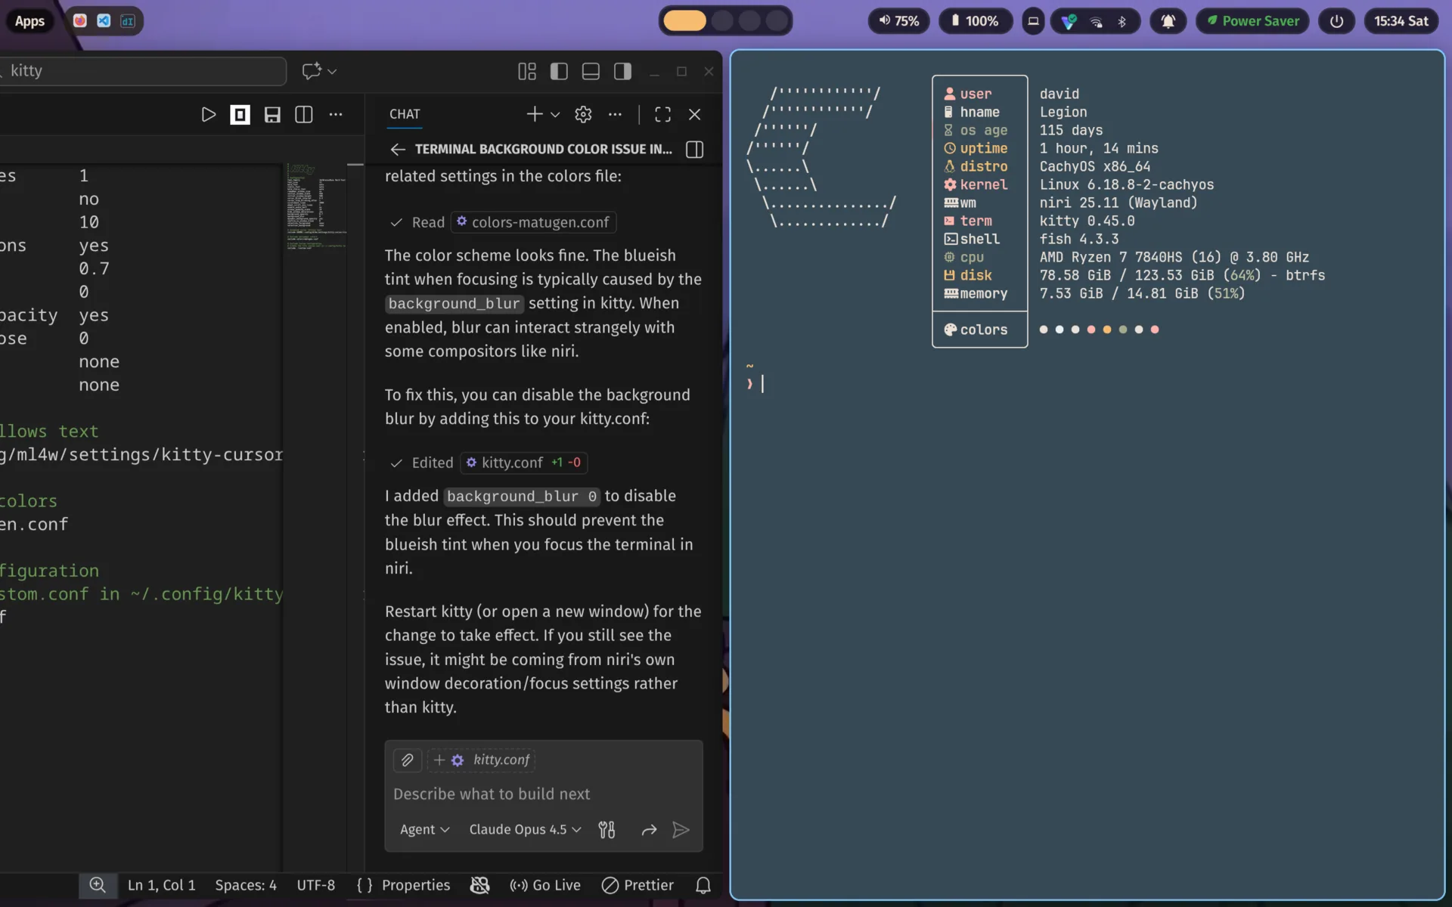Toggle the Bluetooth icon
This screenshot has height=907, width=1452.
point(1122,21)
